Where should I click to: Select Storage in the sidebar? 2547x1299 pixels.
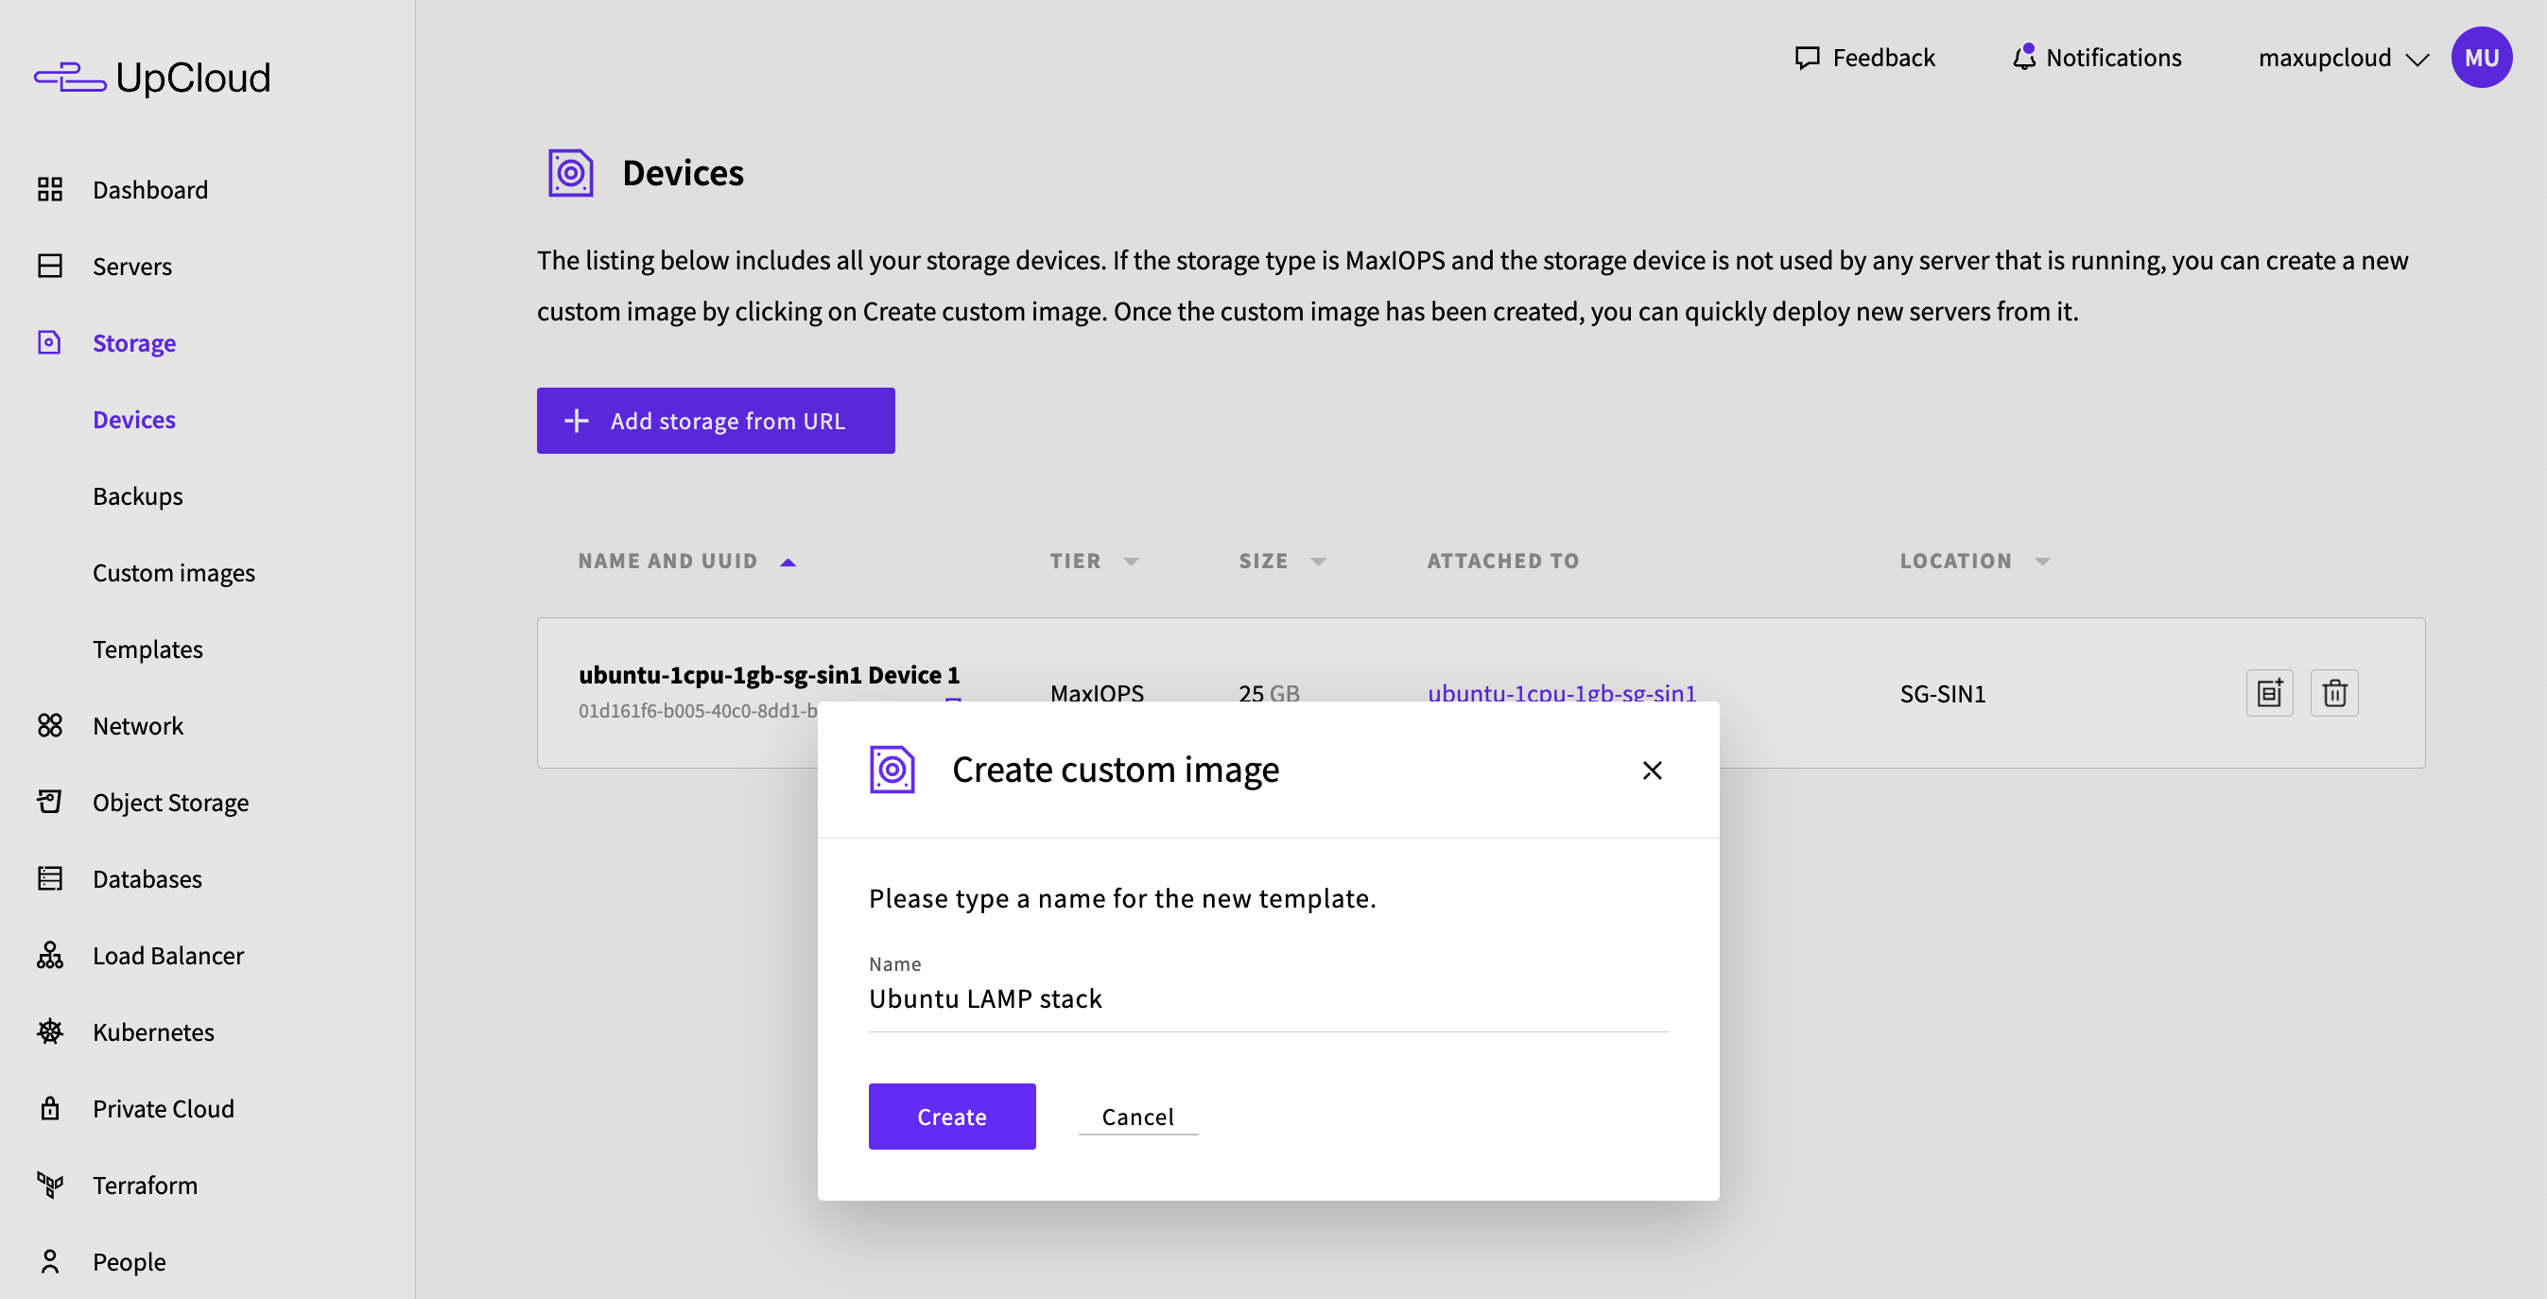click(134, 342)
